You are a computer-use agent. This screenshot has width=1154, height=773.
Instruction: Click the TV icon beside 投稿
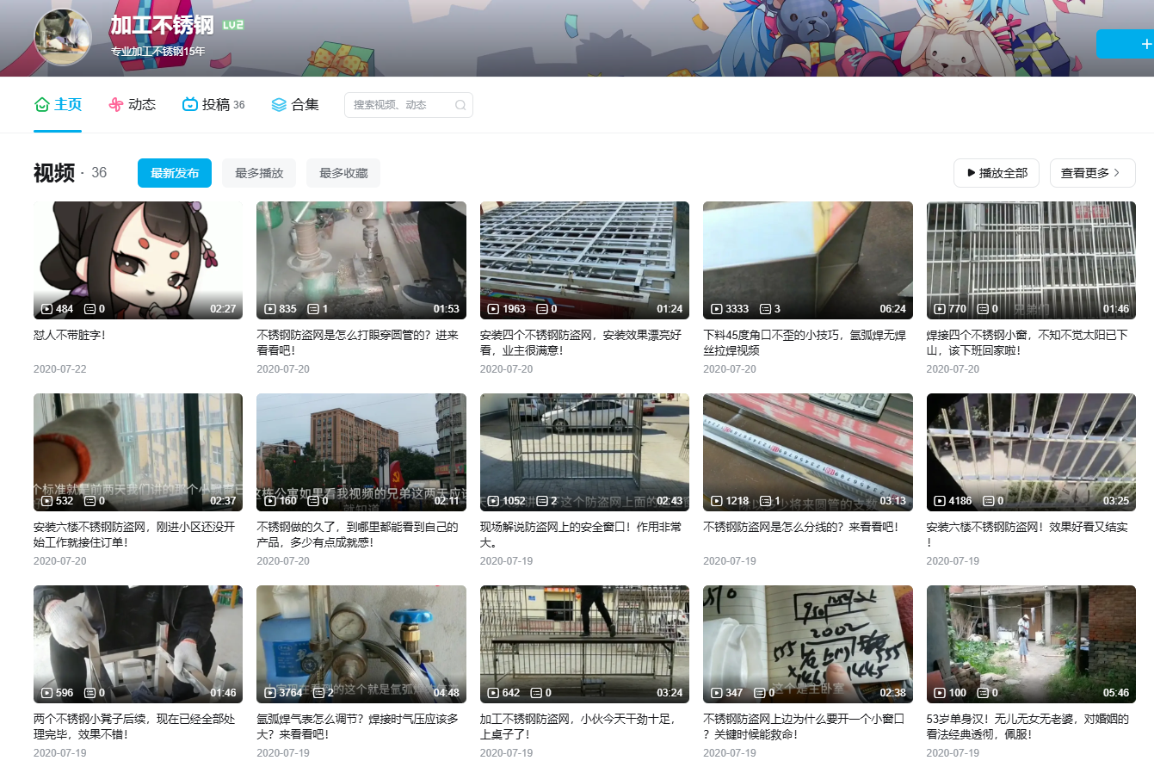(190, 104)
